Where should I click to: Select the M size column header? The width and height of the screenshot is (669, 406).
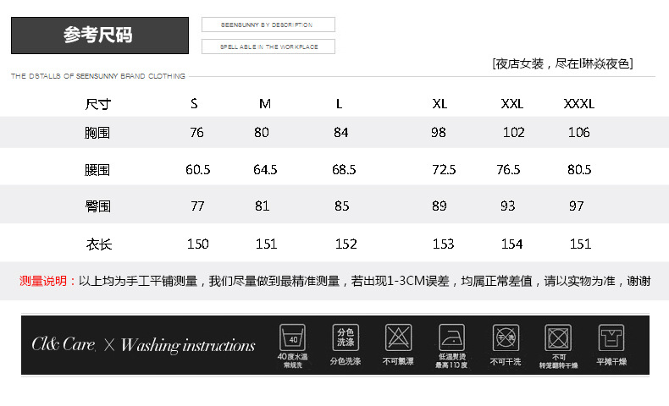265,103
